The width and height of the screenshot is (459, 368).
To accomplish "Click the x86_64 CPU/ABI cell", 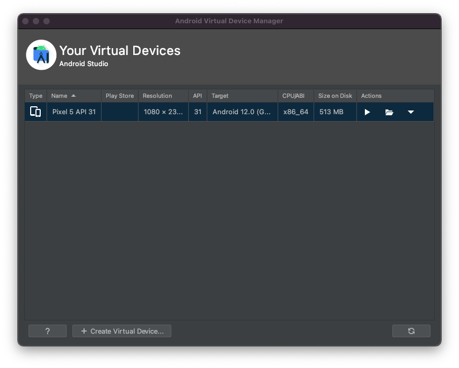I will (x=296, y=112).
